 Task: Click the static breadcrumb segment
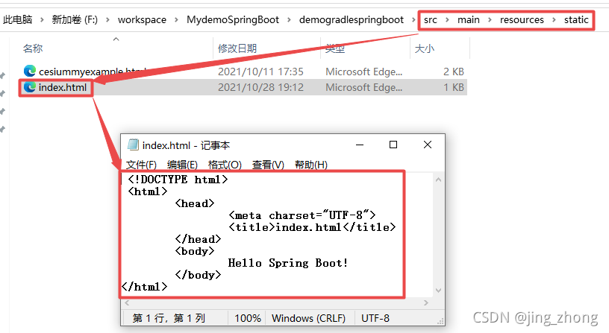pos(576,20)
